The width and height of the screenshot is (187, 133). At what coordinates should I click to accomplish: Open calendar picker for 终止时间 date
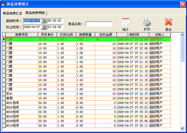(x=44, y=27)
